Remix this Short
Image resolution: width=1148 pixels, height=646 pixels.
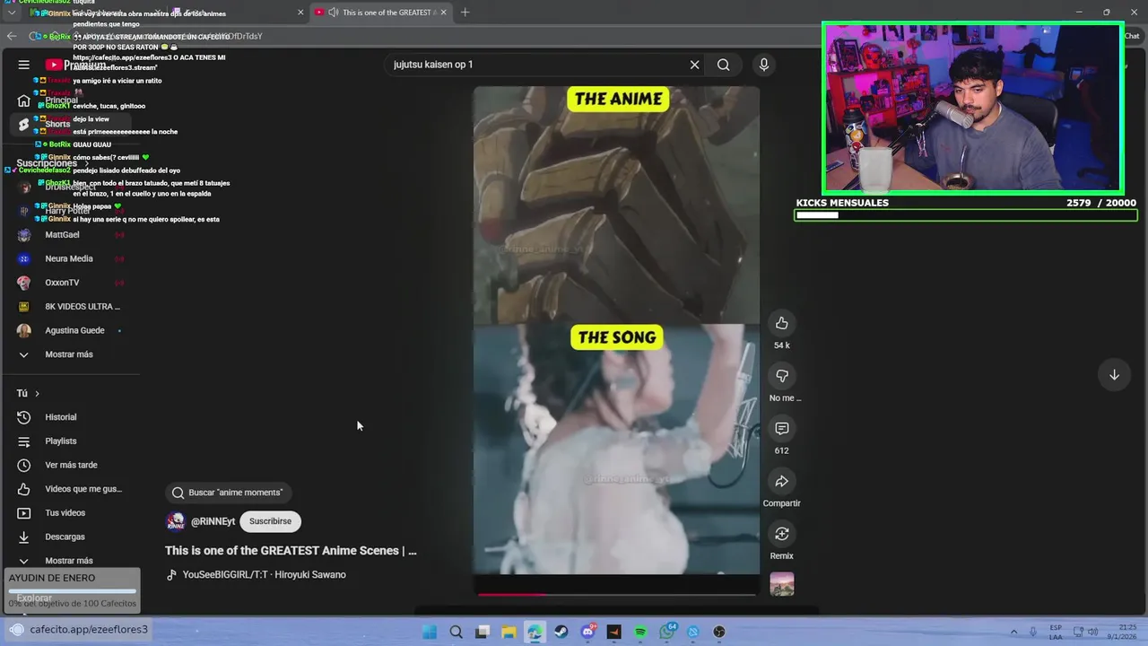coord(782,534)
